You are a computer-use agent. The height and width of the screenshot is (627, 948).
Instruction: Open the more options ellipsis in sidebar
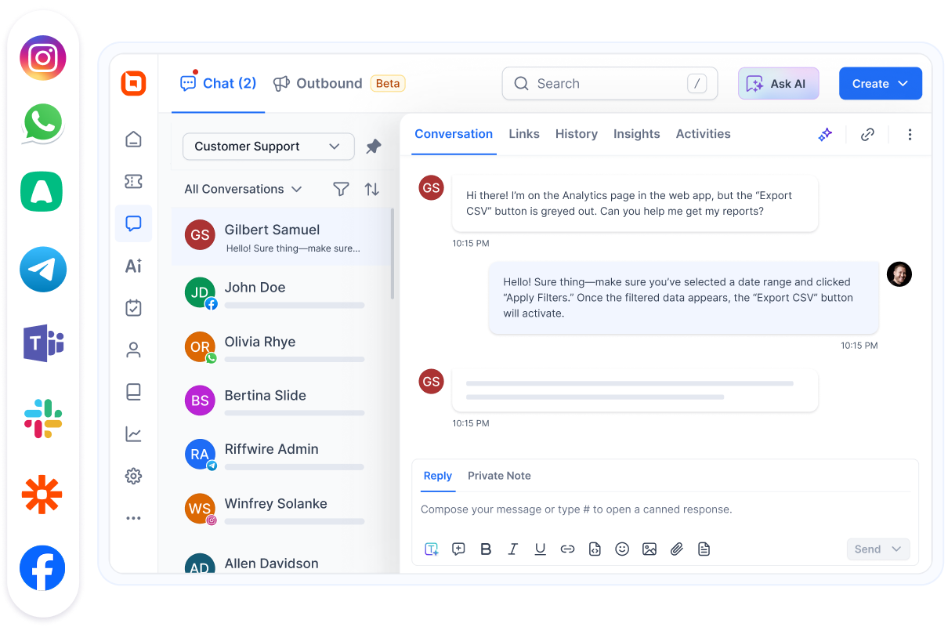[133, 518]
